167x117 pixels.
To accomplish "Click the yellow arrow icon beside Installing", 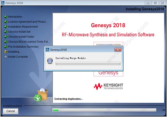I will tap(6, 52).
